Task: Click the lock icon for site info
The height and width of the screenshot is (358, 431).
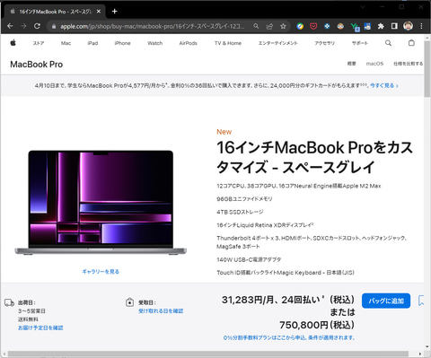Action: [54, 26]
